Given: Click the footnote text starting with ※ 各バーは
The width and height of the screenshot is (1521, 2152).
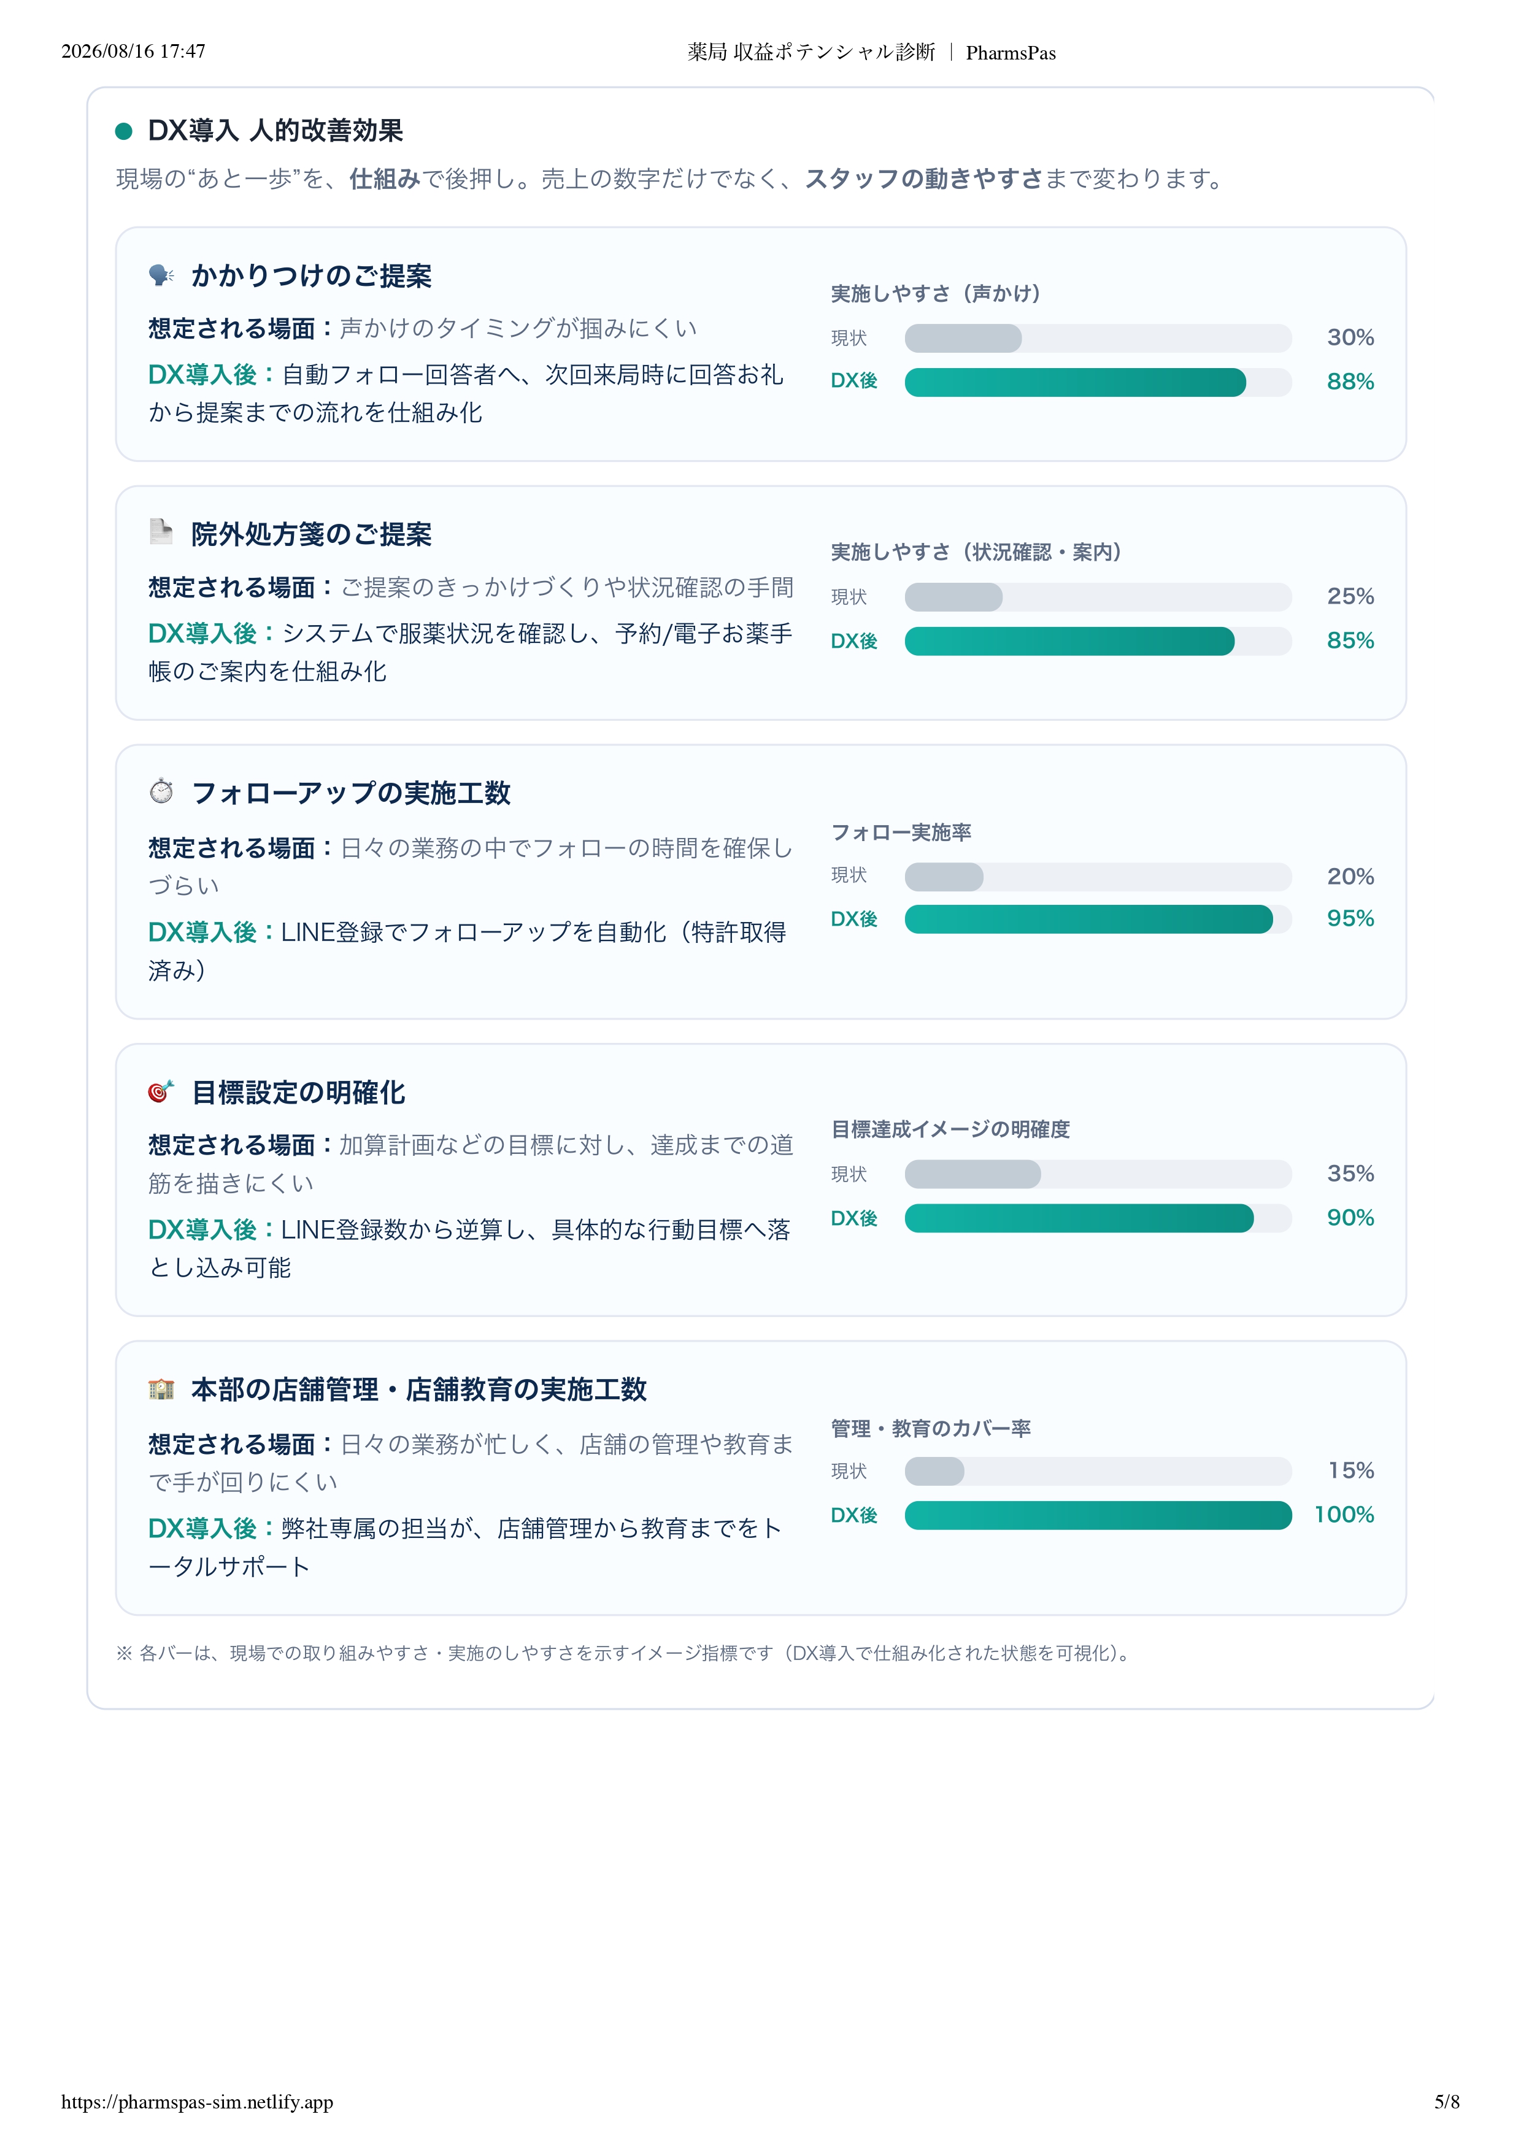Looking at the screenshot, I should pos(625,1653).
